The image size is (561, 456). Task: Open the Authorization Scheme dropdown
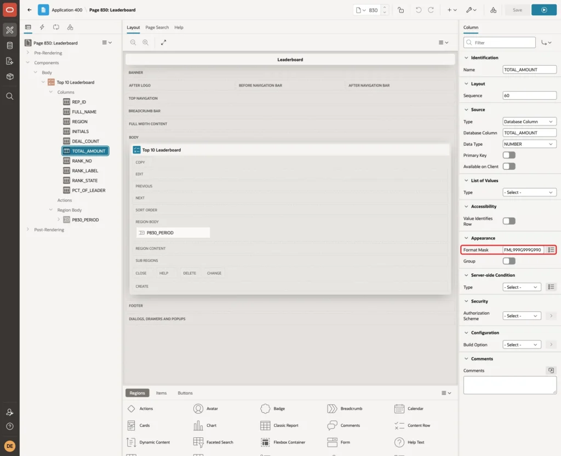[522, 316]
